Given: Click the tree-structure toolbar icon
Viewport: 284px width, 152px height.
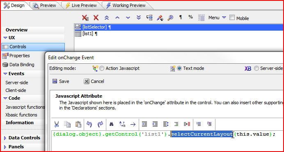Looking at the screenshot, I should (149, 18).
